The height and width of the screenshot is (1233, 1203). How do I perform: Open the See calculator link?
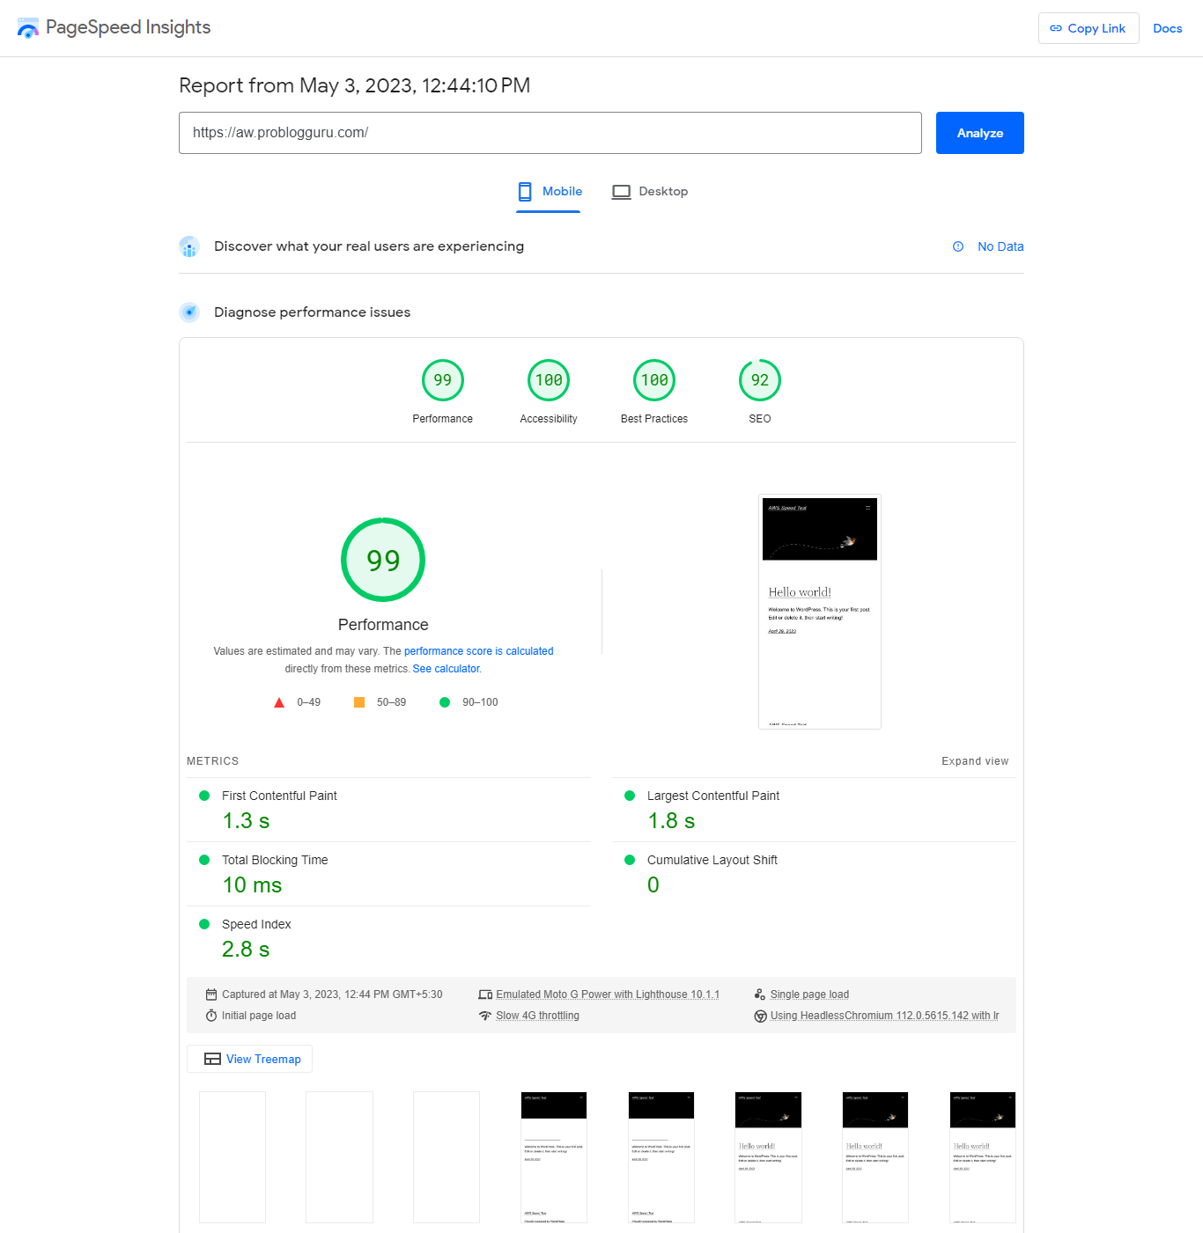tap(447, 669)
